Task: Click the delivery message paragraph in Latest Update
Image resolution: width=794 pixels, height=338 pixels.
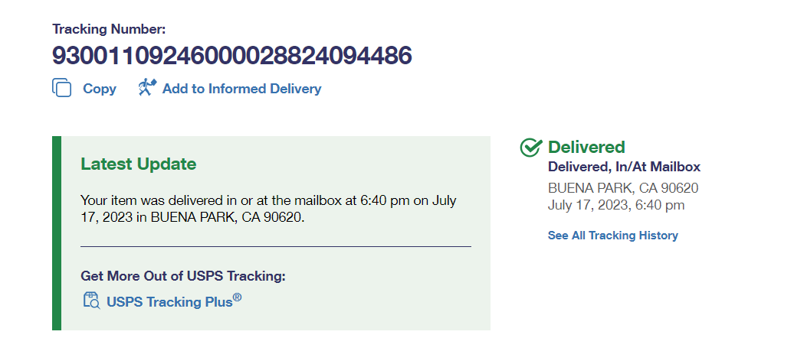Action: click(268, 209)
